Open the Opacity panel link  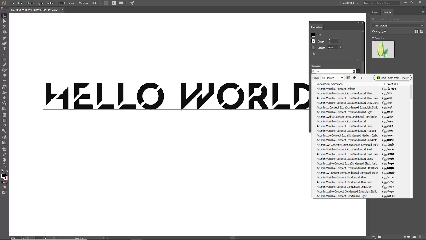coord(322,48)
